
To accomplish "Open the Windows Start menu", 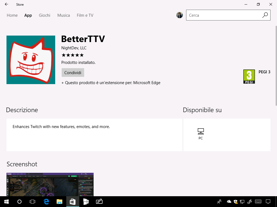I will pyautogui.click(x=6, y=202).
